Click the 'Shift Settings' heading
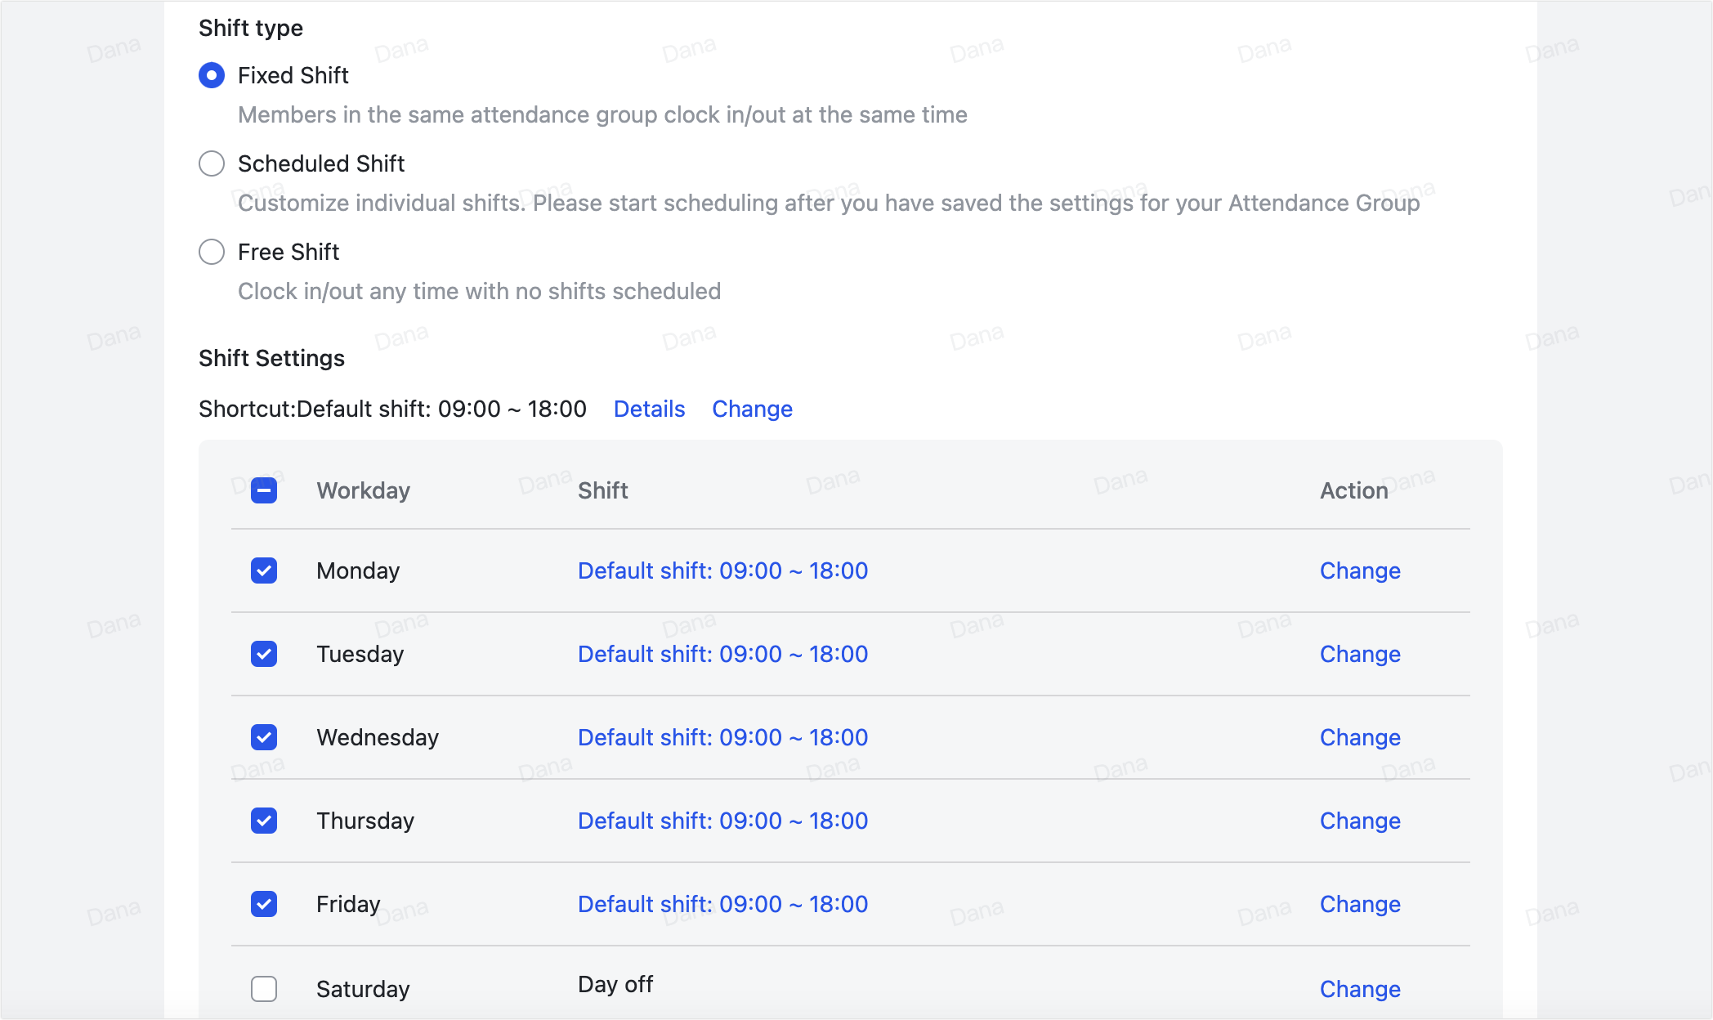 point(271,358)
